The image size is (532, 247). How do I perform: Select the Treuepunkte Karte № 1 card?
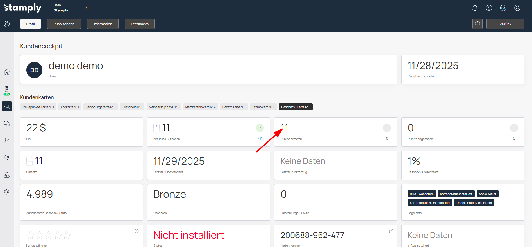tap(38, 107)
